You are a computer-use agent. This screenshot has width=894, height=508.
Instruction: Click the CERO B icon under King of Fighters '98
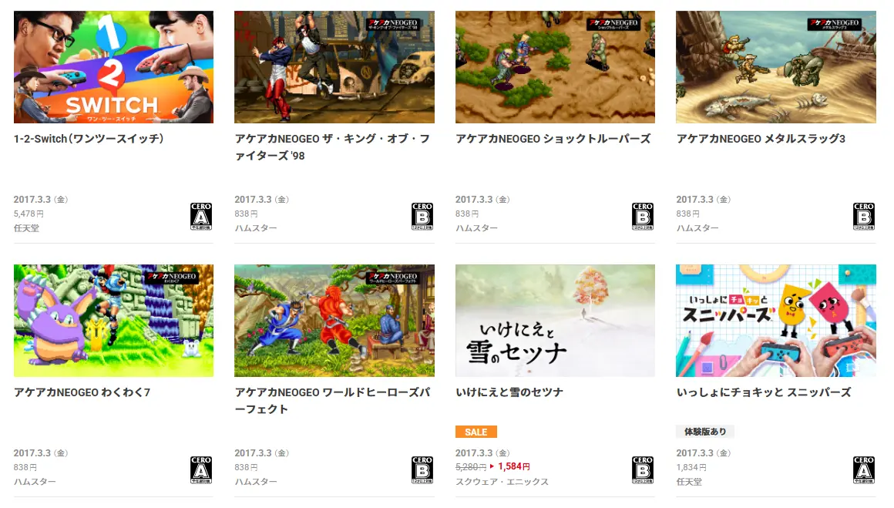422,216
